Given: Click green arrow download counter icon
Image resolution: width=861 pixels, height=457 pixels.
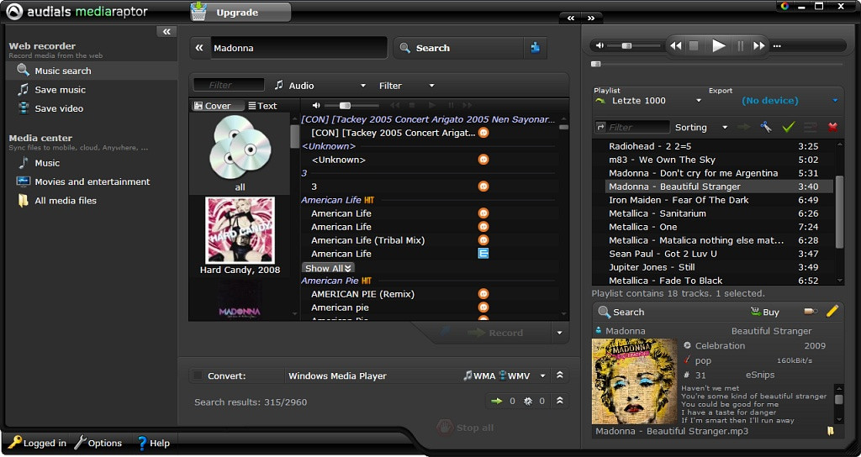Looking at the screenshot, I should pyautogui.click(x=496, y=401).
